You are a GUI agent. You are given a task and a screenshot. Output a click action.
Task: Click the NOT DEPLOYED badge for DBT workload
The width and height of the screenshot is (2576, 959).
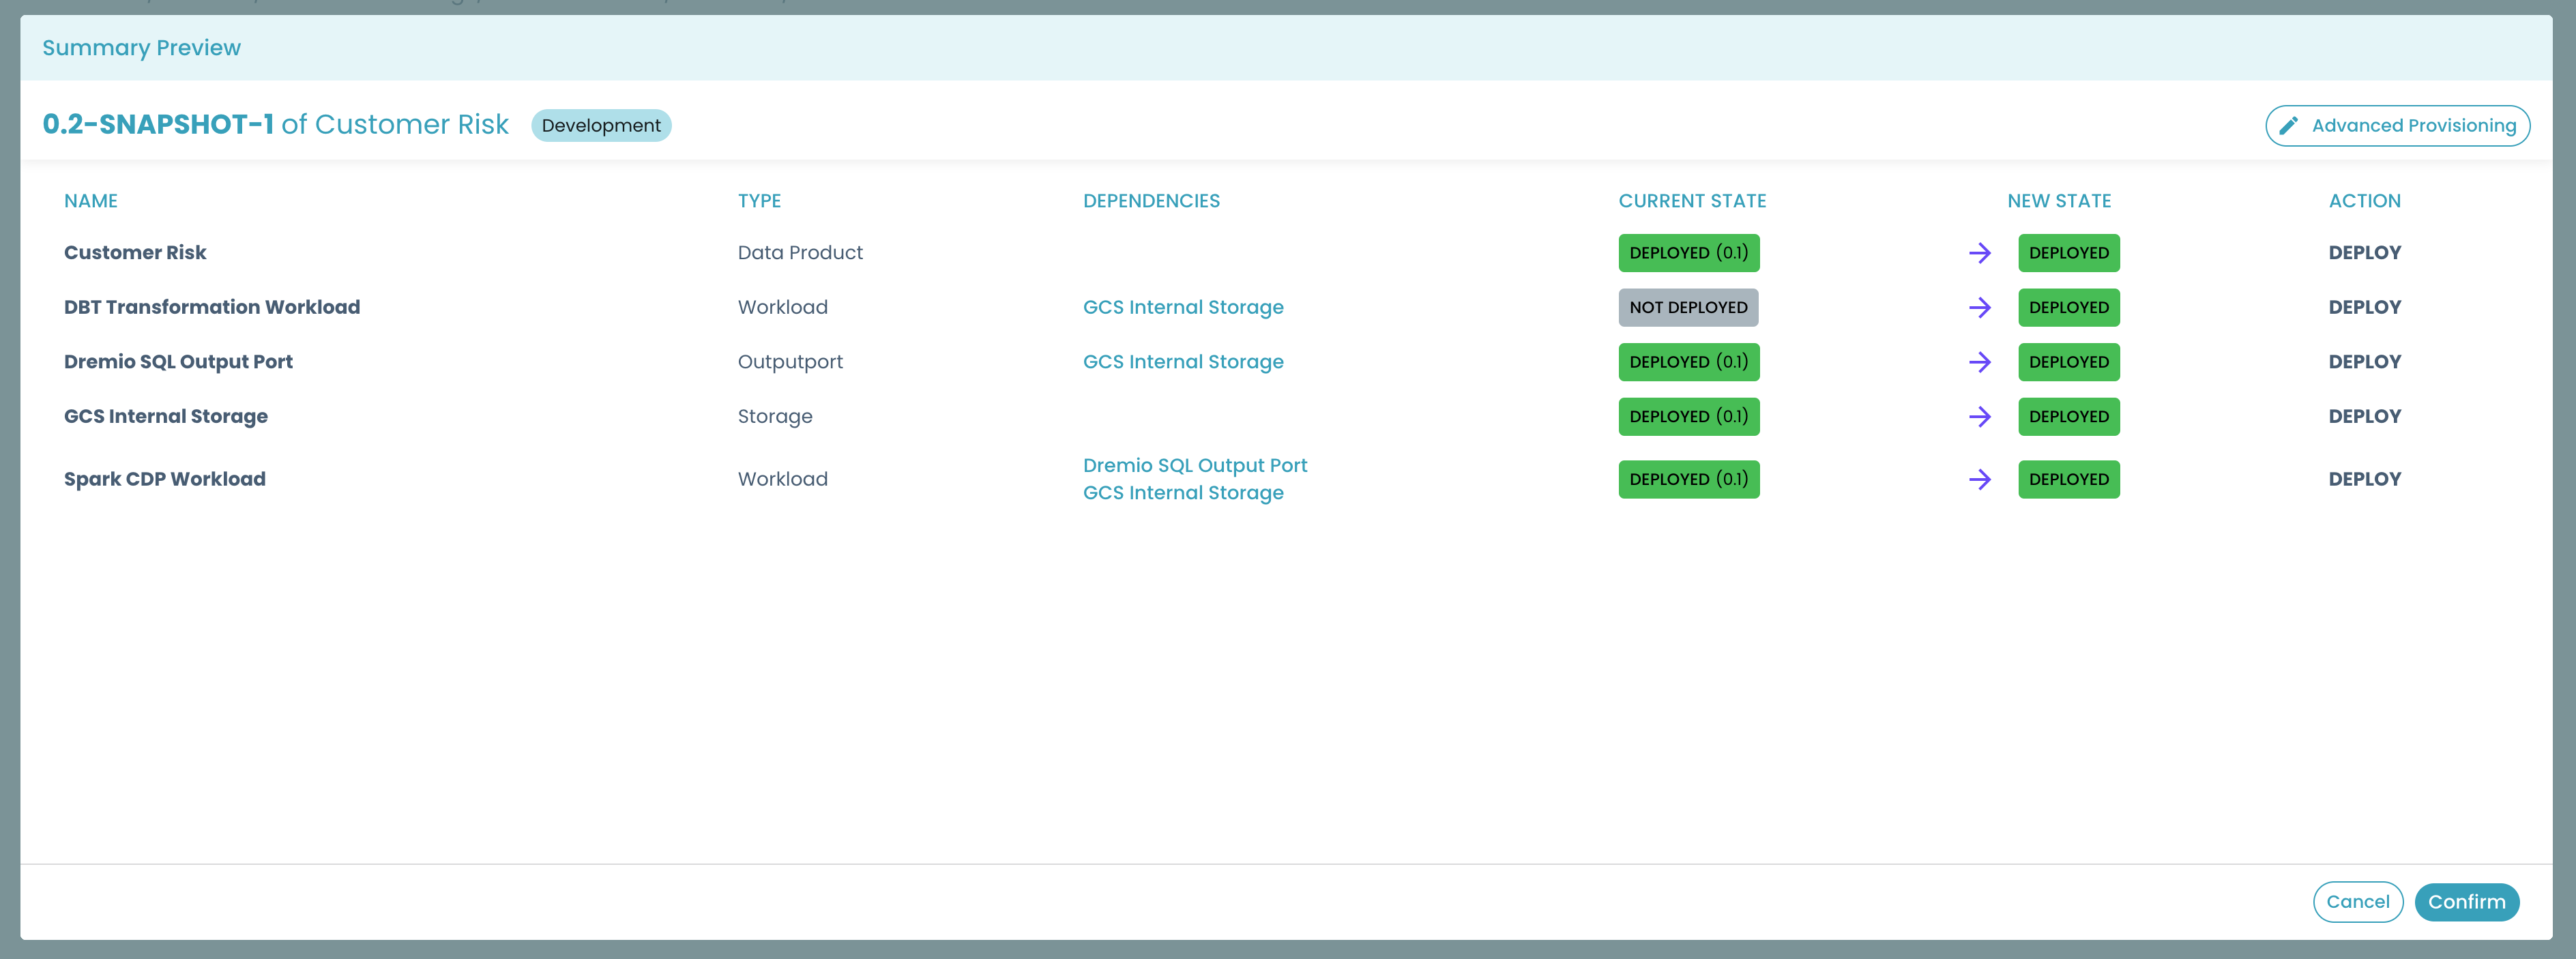coord(1688,307)
